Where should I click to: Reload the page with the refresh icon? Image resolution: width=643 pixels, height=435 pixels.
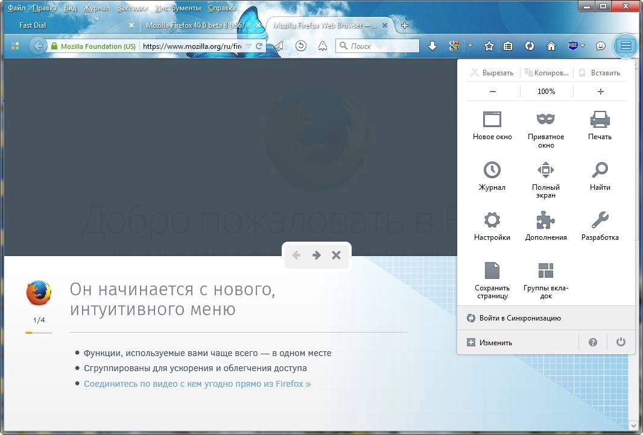point(259,46)
